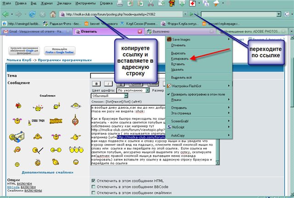Open the font size 'Обычный' dropdown
The width and height of the screenshot is (294, 198).
click(x=109, y=96)
